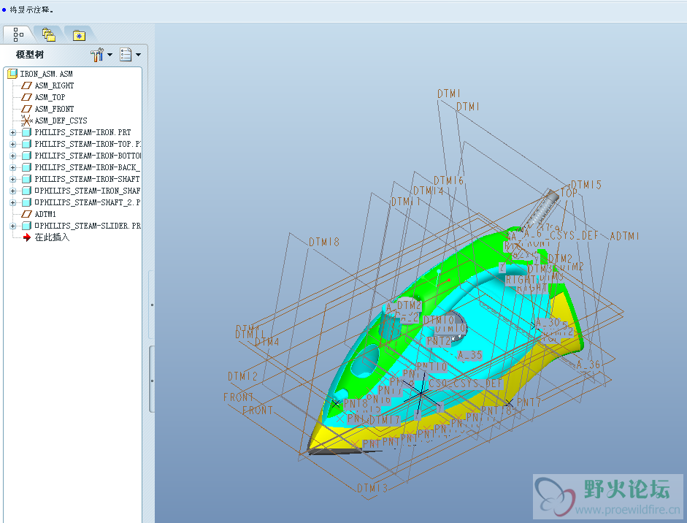Expand PHILIPS_STEAM-IRON_SHAF part node
687x523 pixels.
tap(12, 191)
